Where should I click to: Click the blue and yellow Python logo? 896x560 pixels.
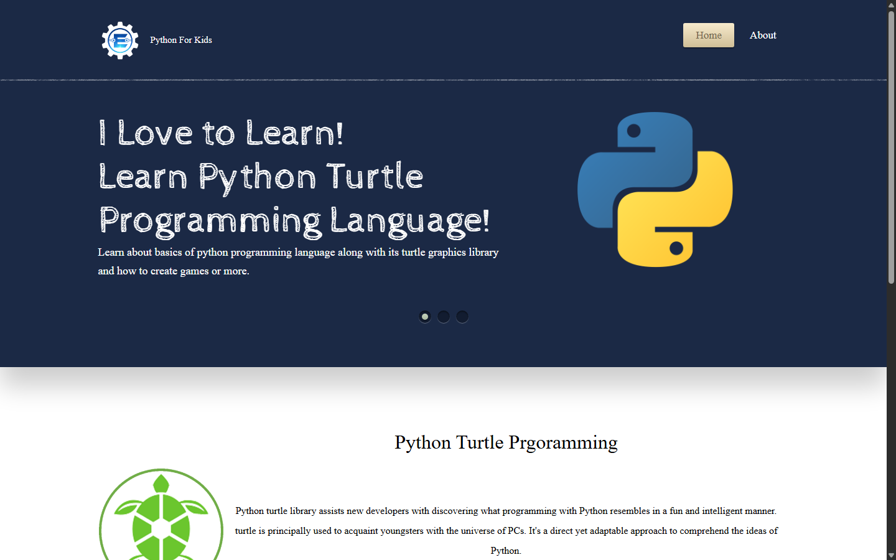point(655,190)
